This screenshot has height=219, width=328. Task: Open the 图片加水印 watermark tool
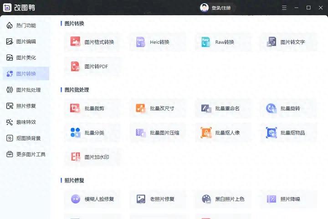92,157
